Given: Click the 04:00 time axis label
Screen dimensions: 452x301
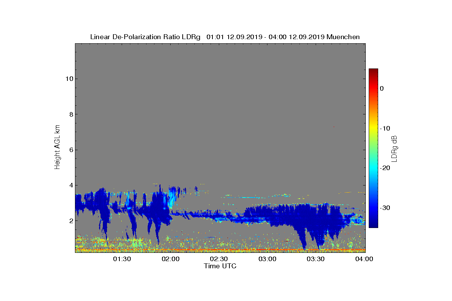Looking at the screenshot, I should pyautogui.click(x=364, y=259).
